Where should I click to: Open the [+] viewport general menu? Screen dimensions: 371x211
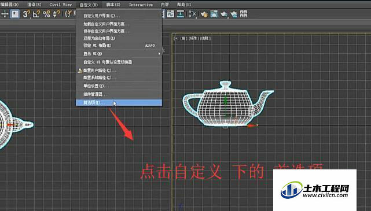coord(176,38)
